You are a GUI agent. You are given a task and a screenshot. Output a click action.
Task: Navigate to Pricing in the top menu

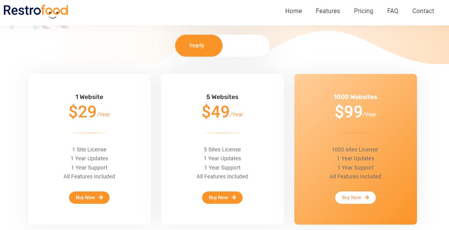(364, 11)
